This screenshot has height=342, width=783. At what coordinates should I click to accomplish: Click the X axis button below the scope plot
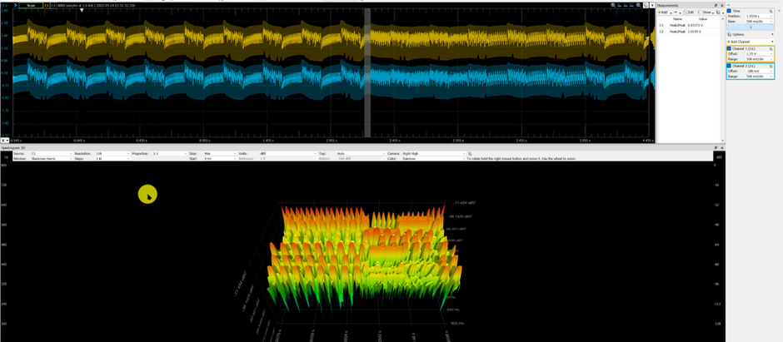tap(4, 141)
